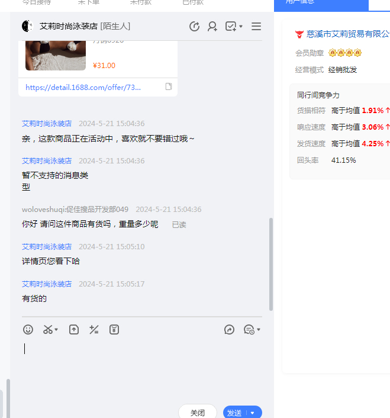
Task: Expand the screenshot tool dropdown arrow
Action: 56,330
